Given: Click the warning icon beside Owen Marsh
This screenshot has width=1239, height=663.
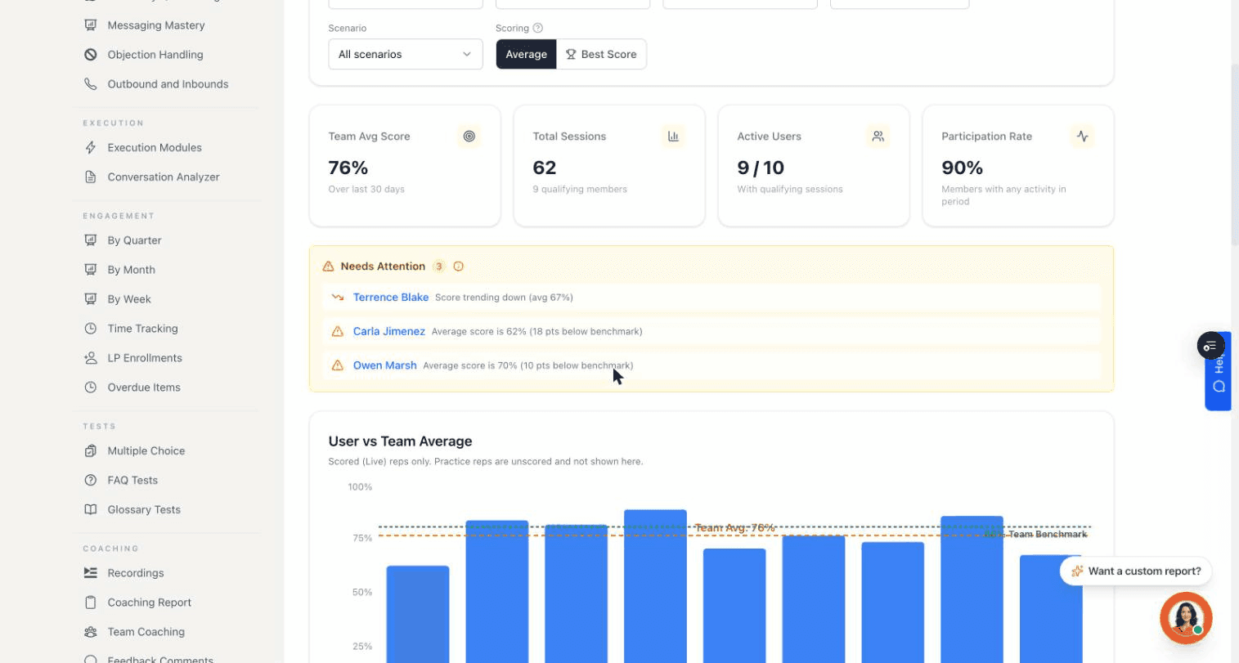Looking at the screenshot, I should [337, 365].
